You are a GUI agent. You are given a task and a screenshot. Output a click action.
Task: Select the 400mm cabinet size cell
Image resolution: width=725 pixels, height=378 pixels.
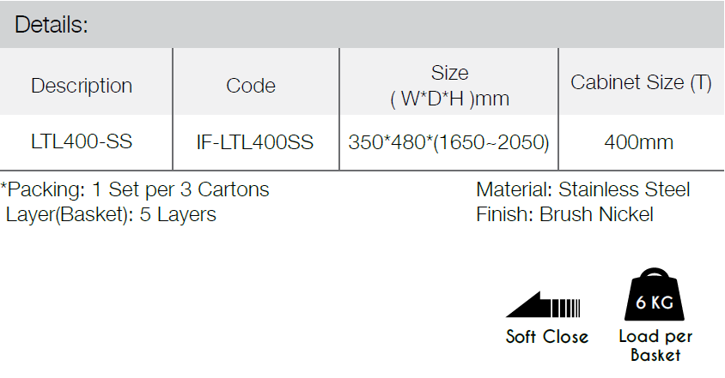(x=638, y=142)
